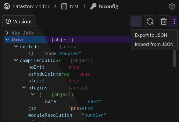Collapse the plugins array node
Image resolution: width=179 pixels, height=122 pixels.
[x=24, y=88]
